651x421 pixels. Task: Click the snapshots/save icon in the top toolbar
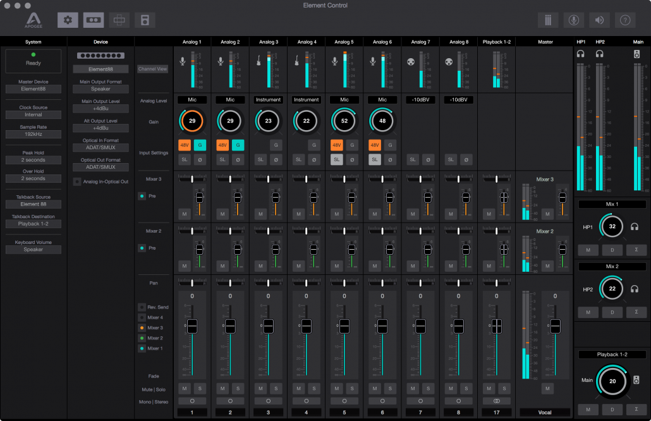144,20
